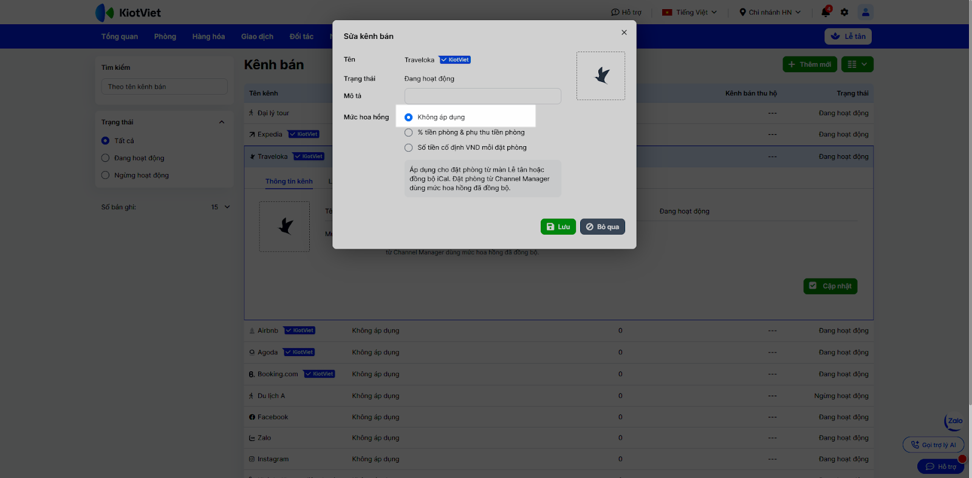Image resolution: width=972 pixels, height=478 pixels.
Task: Click the Theo tên kênh bán search field
Action: pos(165,87)
